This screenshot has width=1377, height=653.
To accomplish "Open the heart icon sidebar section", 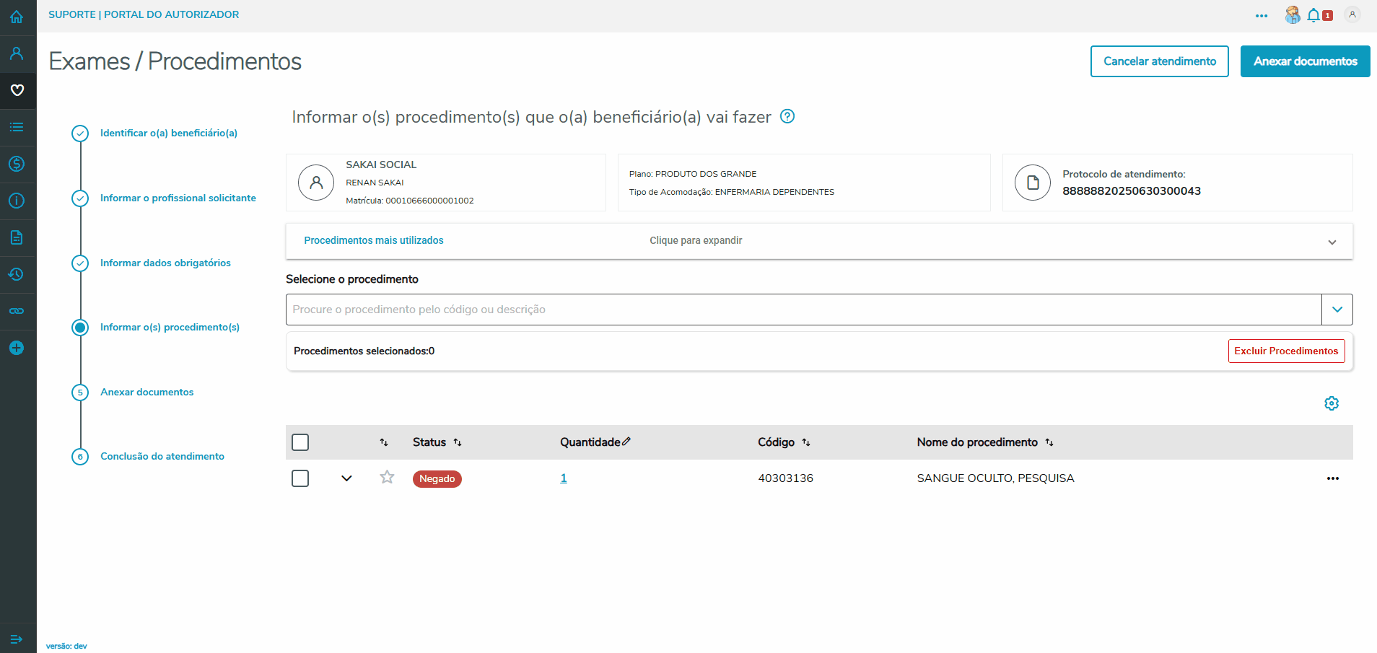I will tap(17, 90).
